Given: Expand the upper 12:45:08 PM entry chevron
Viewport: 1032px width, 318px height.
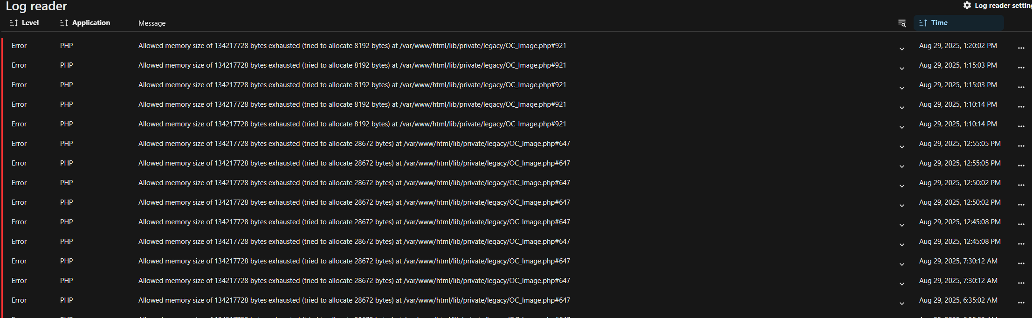Looking at the screenshot, I should click(x=902, y=225).
